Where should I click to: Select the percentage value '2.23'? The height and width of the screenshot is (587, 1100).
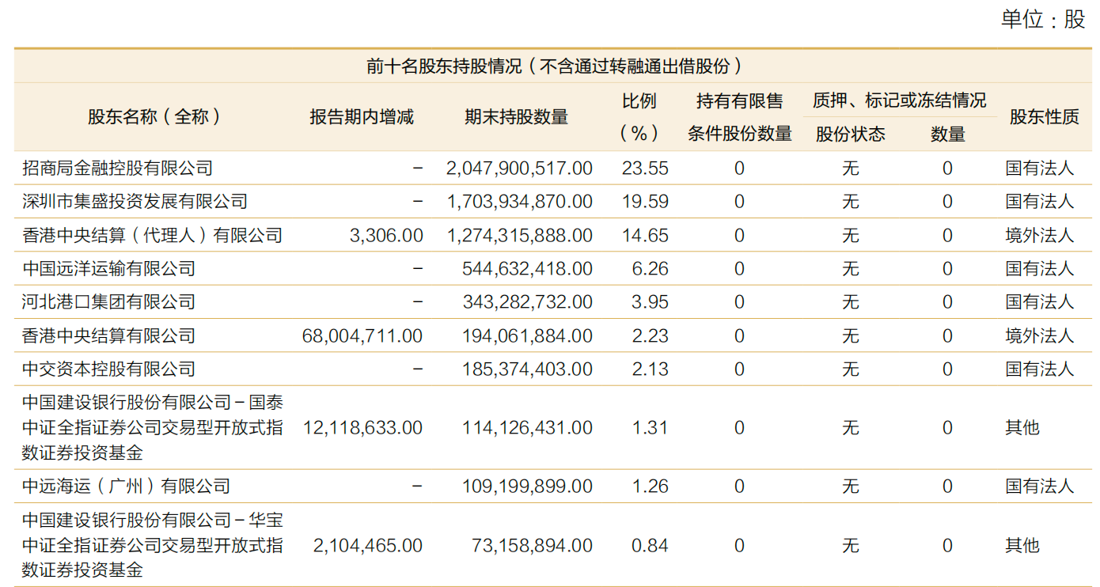point(651,335)
